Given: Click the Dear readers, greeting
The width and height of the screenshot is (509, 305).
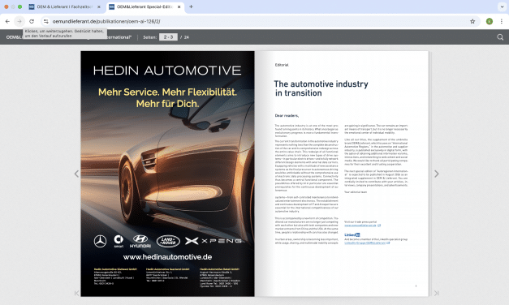Looking at the screenshot, I should pyautogui.click(x=287, y=115).
